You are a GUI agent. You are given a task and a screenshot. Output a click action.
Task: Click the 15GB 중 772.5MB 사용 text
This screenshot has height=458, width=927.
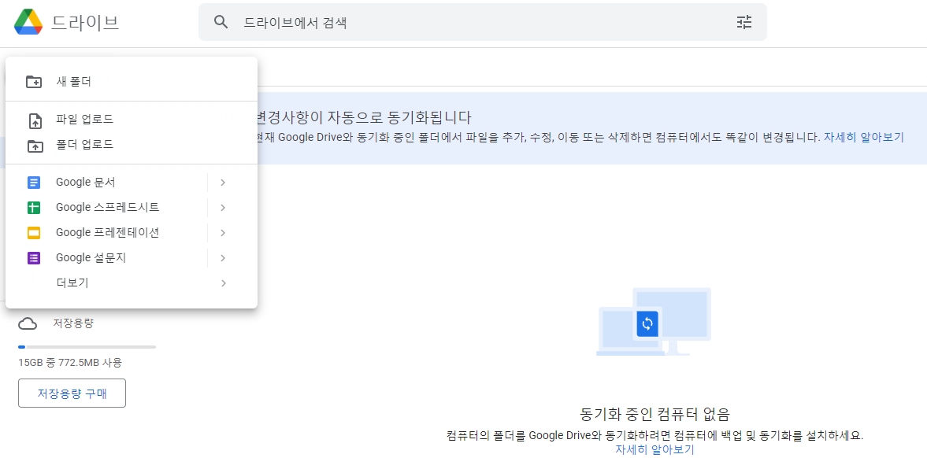70,362
